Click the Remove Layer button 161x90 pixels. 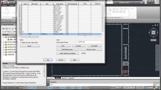point(91,49)
